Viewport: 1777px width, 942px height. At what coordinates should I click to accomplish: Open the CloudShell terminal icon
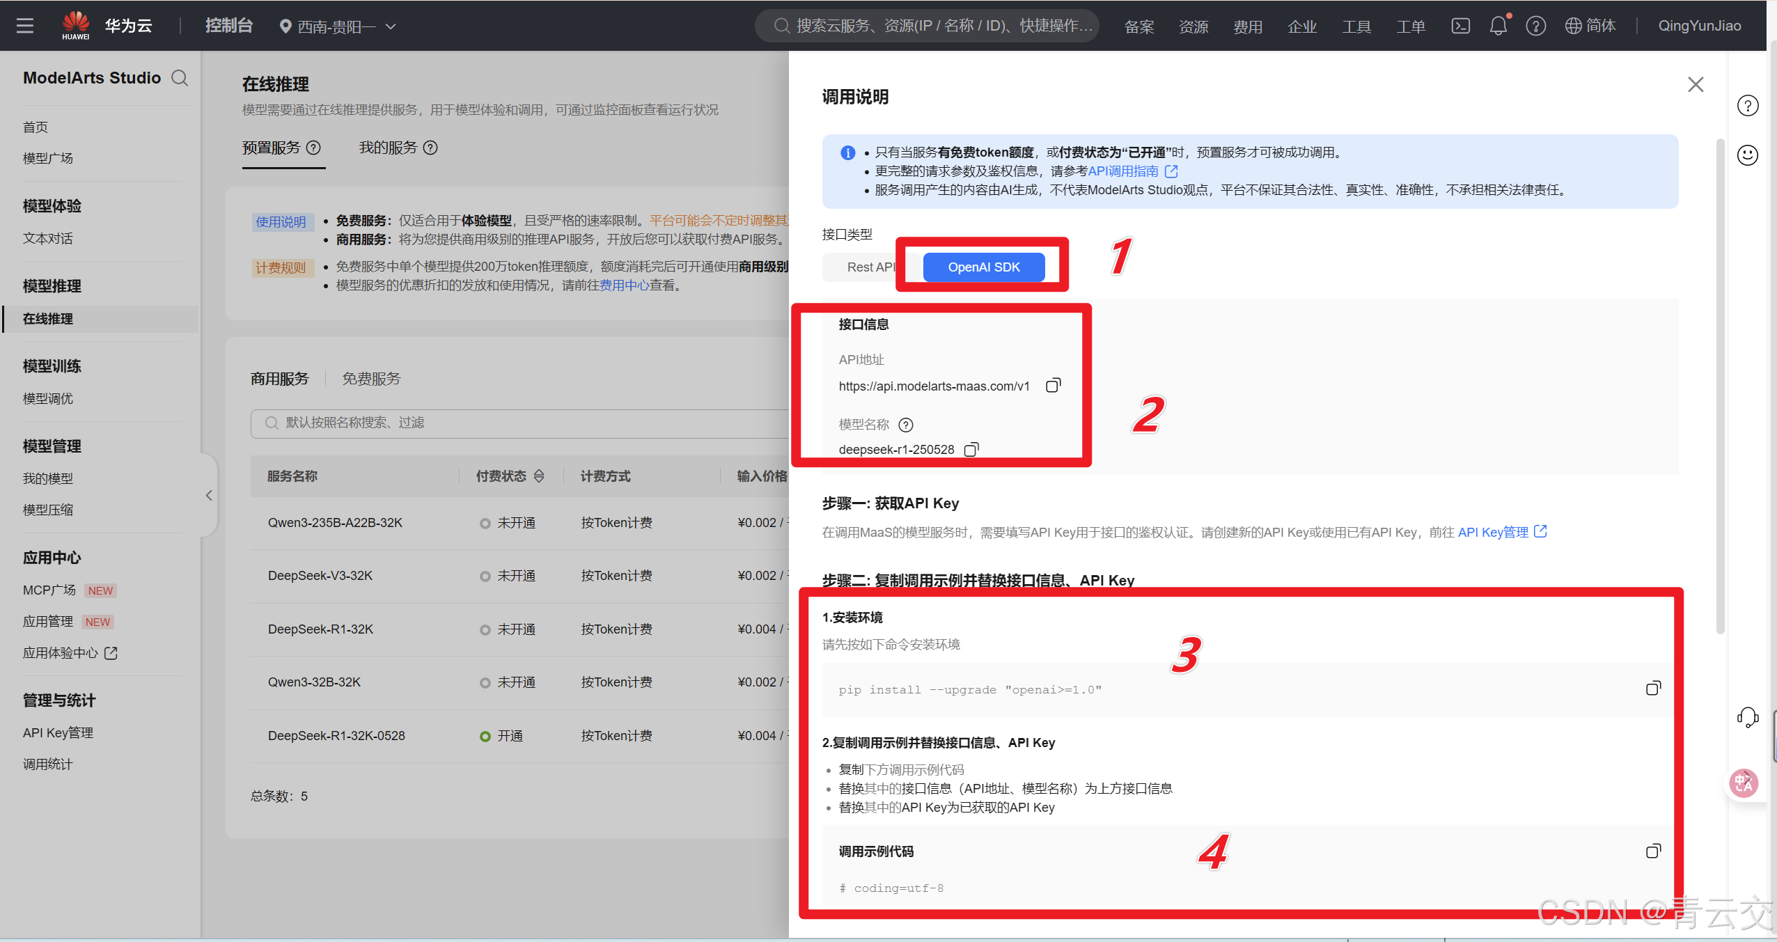click(1460, 26)
